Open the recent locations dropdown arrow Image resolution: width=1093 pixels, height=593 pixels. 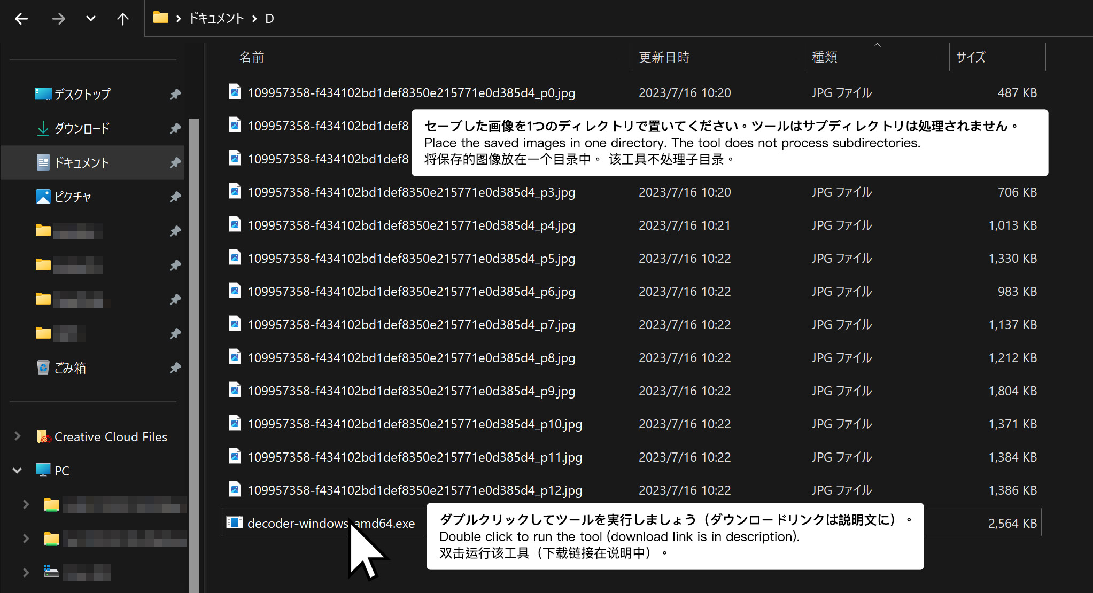coord(91,19)
